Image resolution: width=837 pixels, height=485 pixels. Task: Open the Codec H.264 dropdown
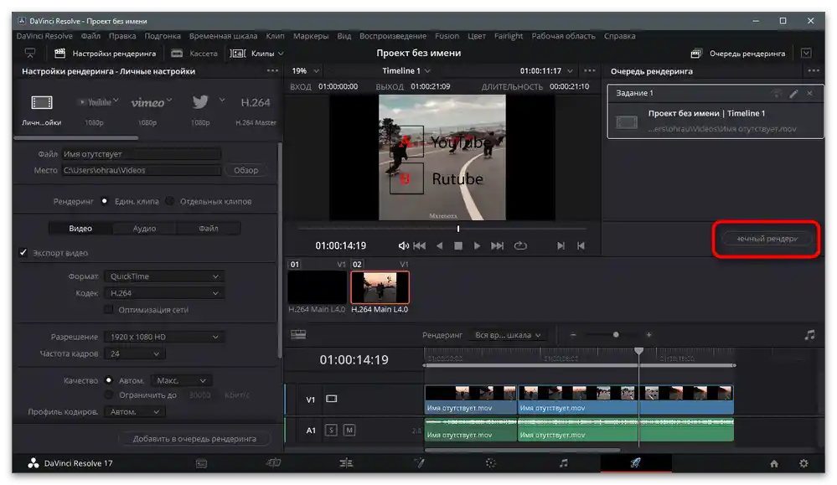[x=164, y=293]
